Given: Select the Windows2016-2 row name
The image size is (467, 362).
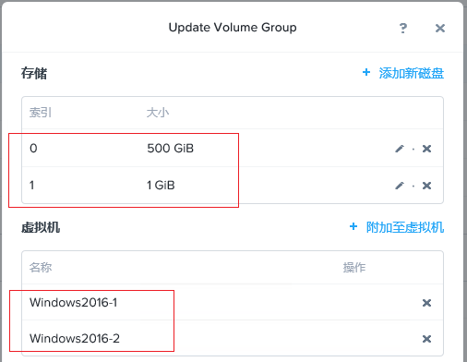Looking at the screenshot, I should [75, 339].
